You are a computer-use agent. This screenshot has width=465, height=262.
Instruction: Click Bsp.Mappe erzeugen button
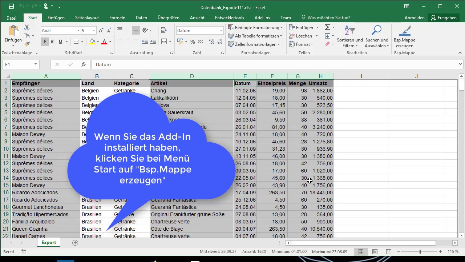[x=405, y=36]
